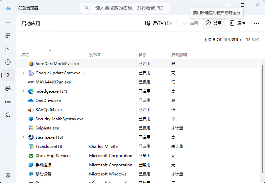Screen dimensions: 265x183
Task: Click the OneDrive.exe cloud icon
Action: click(x=31, y=101)
